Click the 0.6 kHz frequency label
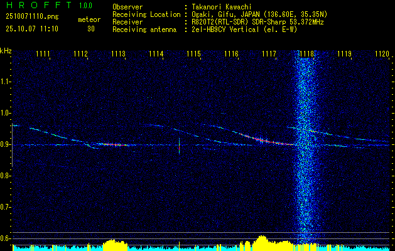This screenshot has height=251, width=395. (x=5, y=238)
